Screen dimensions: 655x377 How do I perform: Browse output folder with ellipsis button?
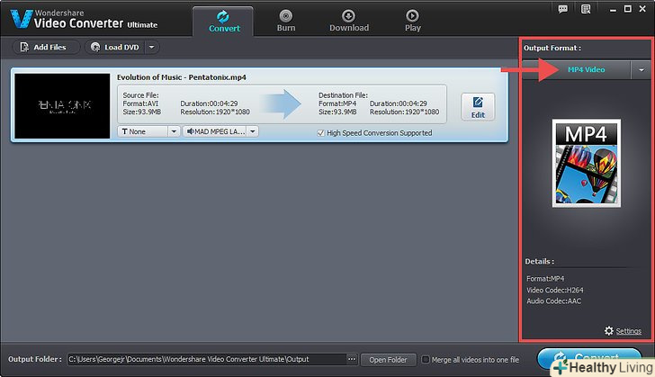pos(352,359)
